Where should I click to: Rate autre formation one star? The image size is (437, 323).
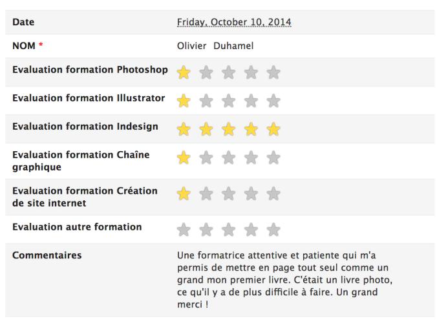pos(184,230)
